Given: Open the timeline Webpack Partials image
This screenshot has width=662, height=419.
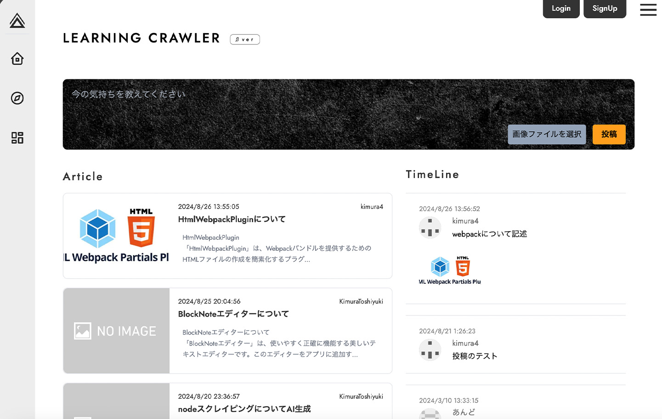Looking at the screenshot, I should (450, 270).
